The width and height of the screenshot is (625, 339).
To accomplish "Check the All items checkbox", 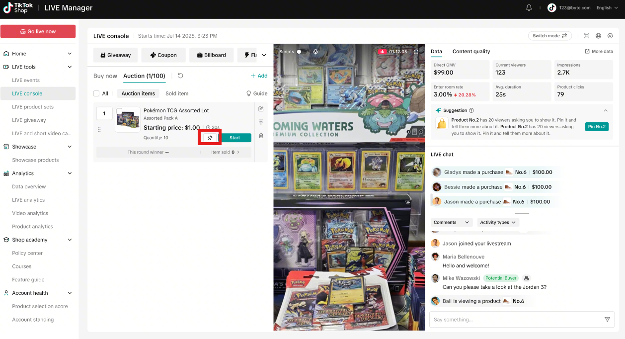I will 96,93.
